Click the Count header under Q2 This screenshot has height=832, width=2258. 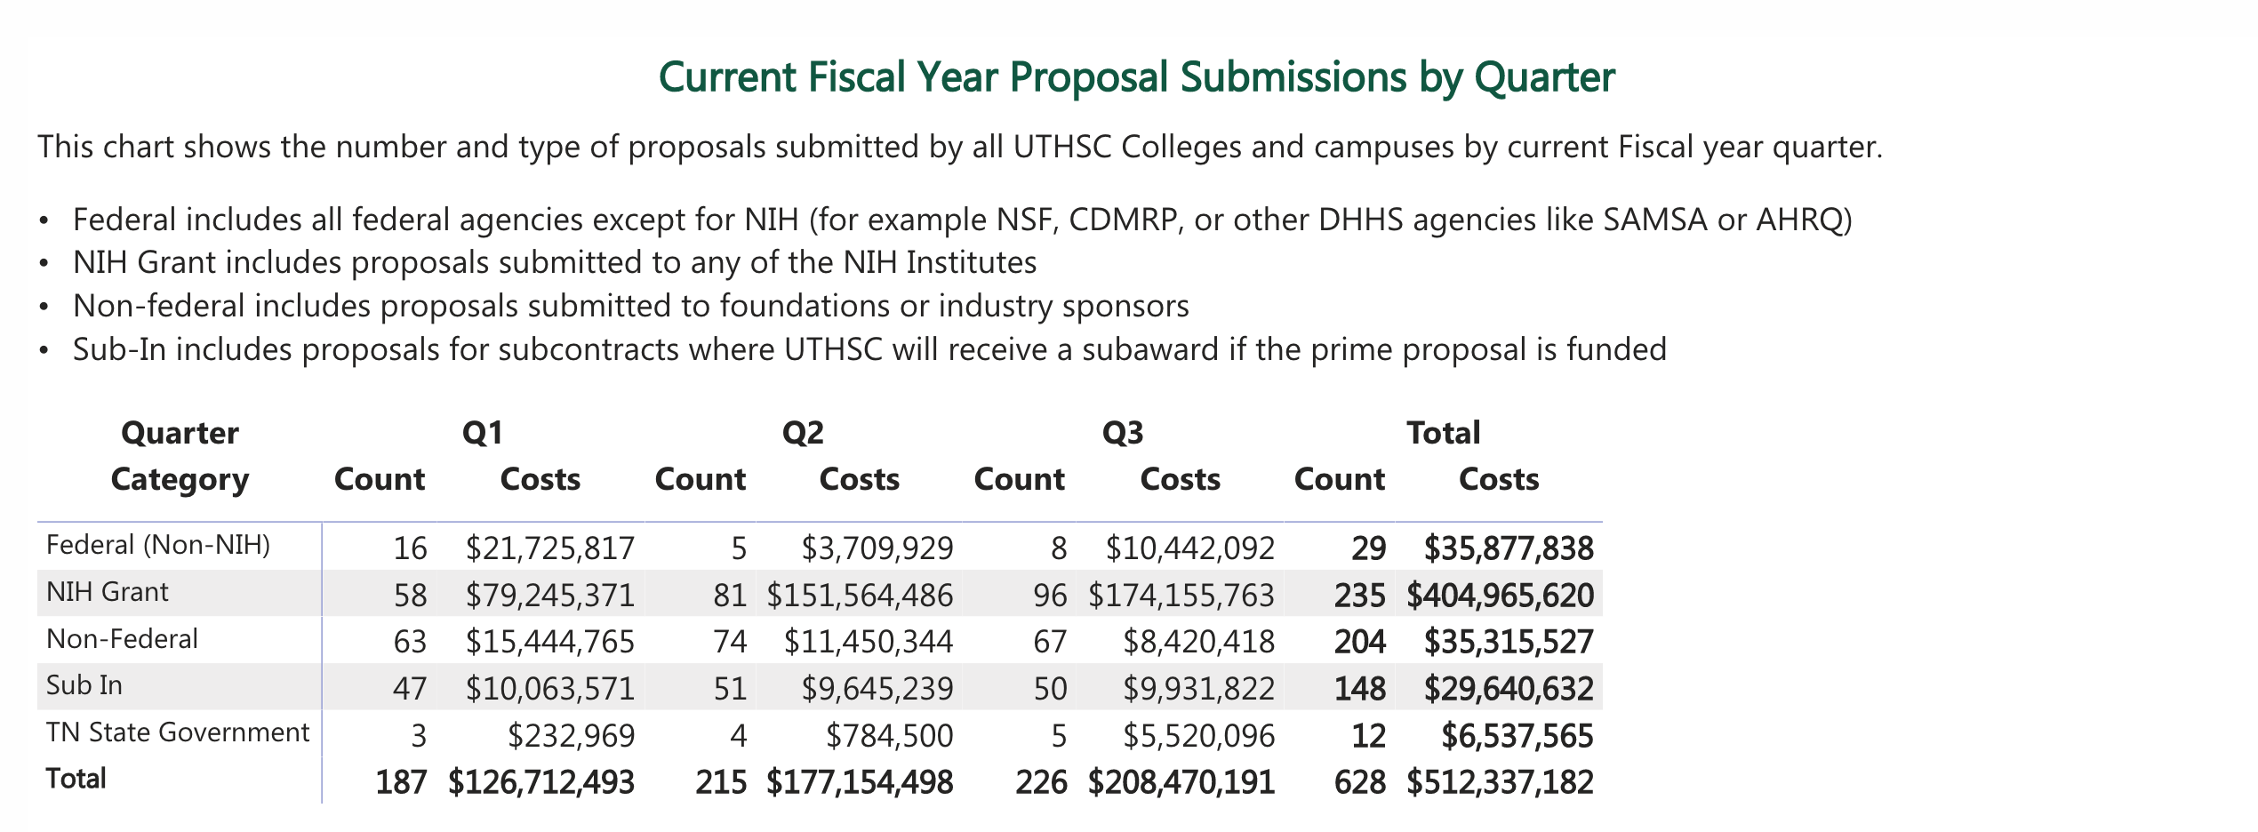click(x=701, y=480)
